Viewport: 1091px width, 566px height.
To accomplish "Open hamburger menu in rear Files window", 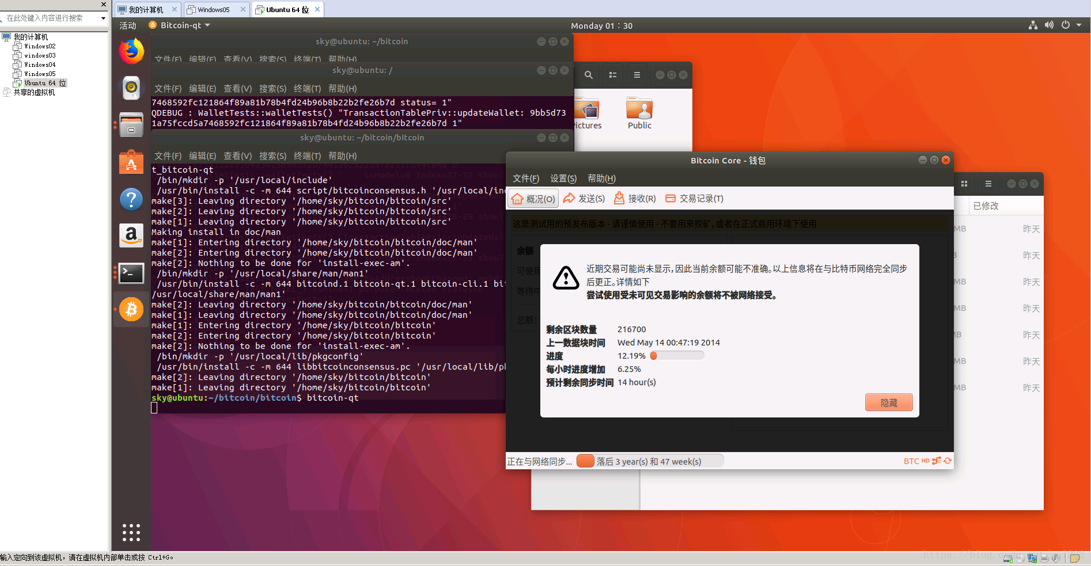I will (x=988, y=184).
